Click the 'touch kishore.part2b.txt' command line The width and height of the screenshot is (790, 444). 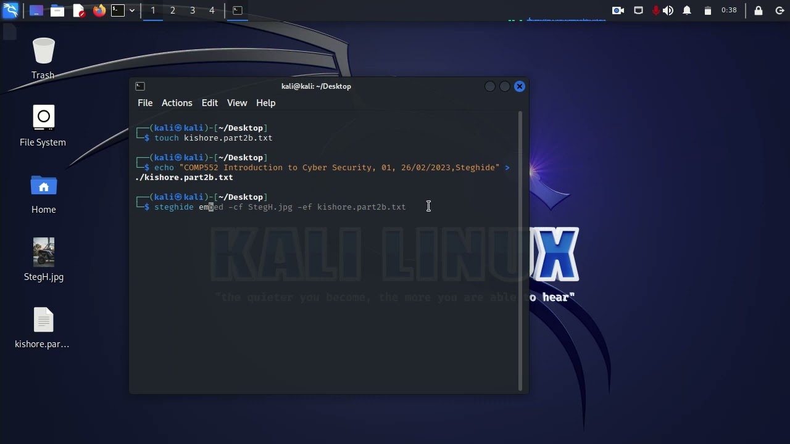point(213,138)
